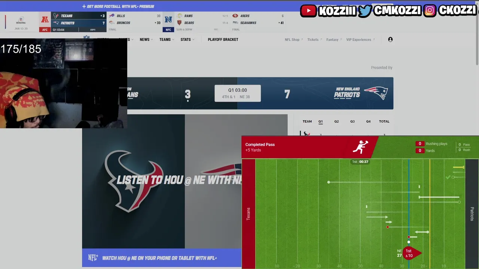Click the small Texans logo in the quarter table

coord(306,134)
